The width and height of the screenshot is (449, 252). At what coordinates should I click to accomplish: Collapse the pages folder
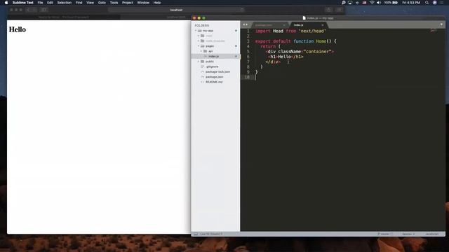pos(199,46)
